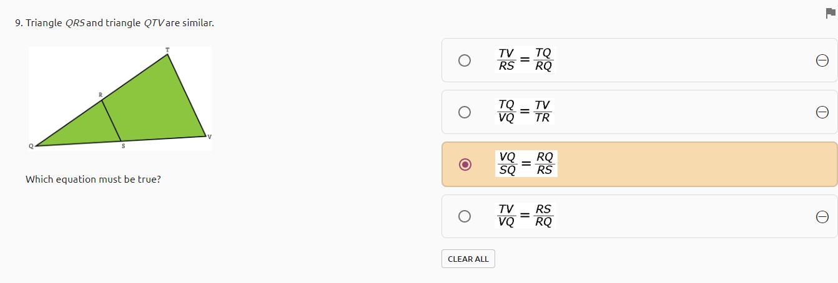The width and height of the screenshot is (838, 283).
Task: Eliminate the TQ/VQ = TV/TR answer choice
Action: pos(822,112)
